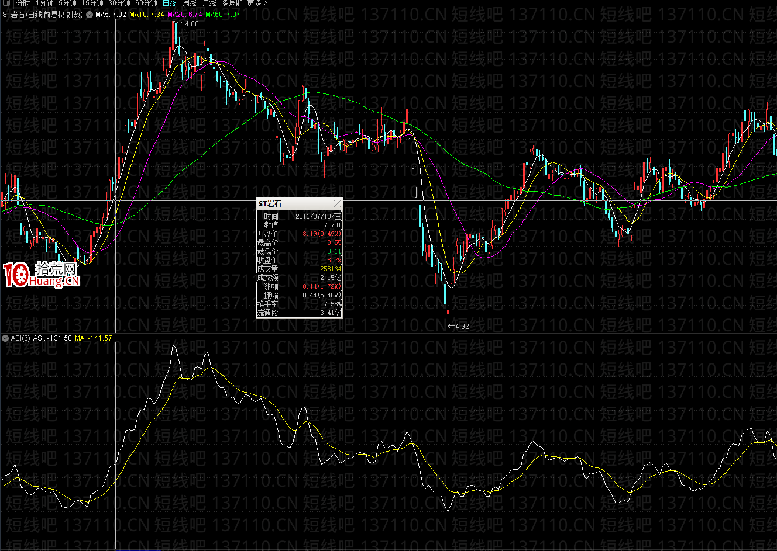Click the green MA60 indicator label

[222, 15]
